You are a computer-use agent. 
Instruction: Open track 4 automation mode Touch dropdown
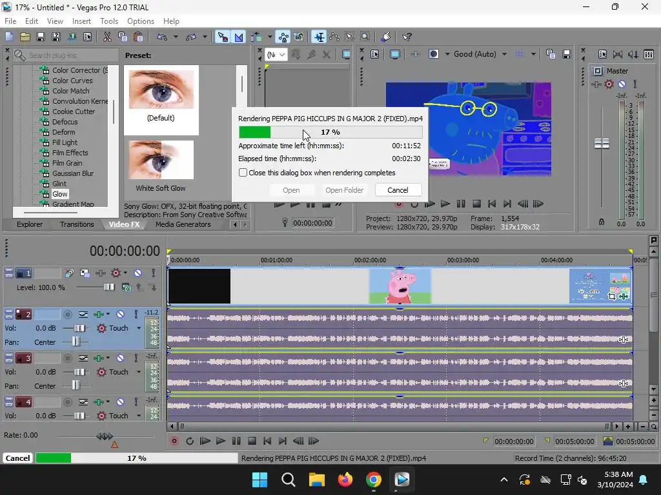(x=139, y=416)
